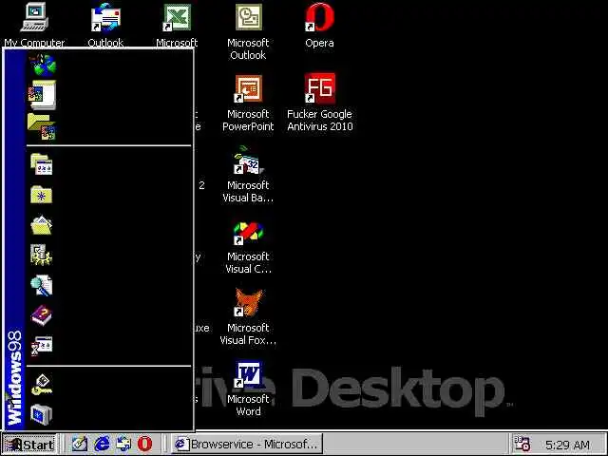Select the Fucker Google Antivirus 2010 shortcut

click(x=320, y=104)
